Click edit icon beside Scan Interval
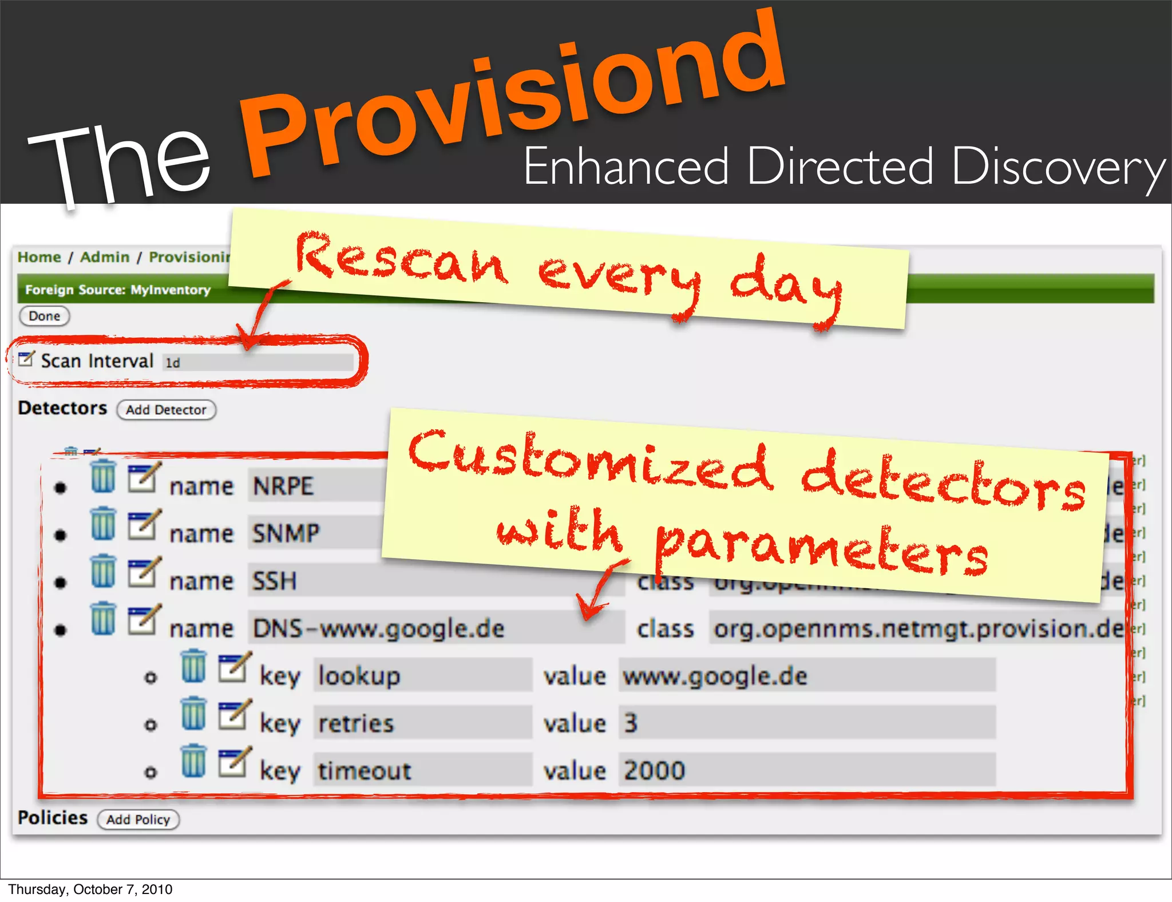 pyautogui.click(x=26, y=359)
